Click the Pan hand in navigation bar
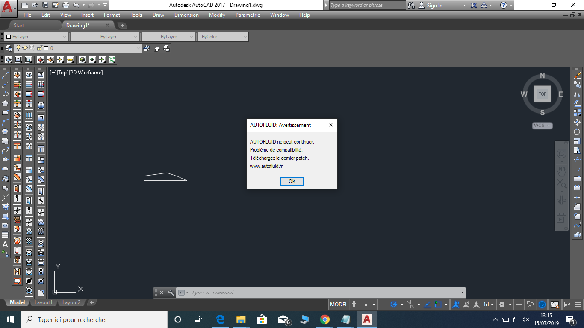584x328 pixels. [x=562, y=172]
